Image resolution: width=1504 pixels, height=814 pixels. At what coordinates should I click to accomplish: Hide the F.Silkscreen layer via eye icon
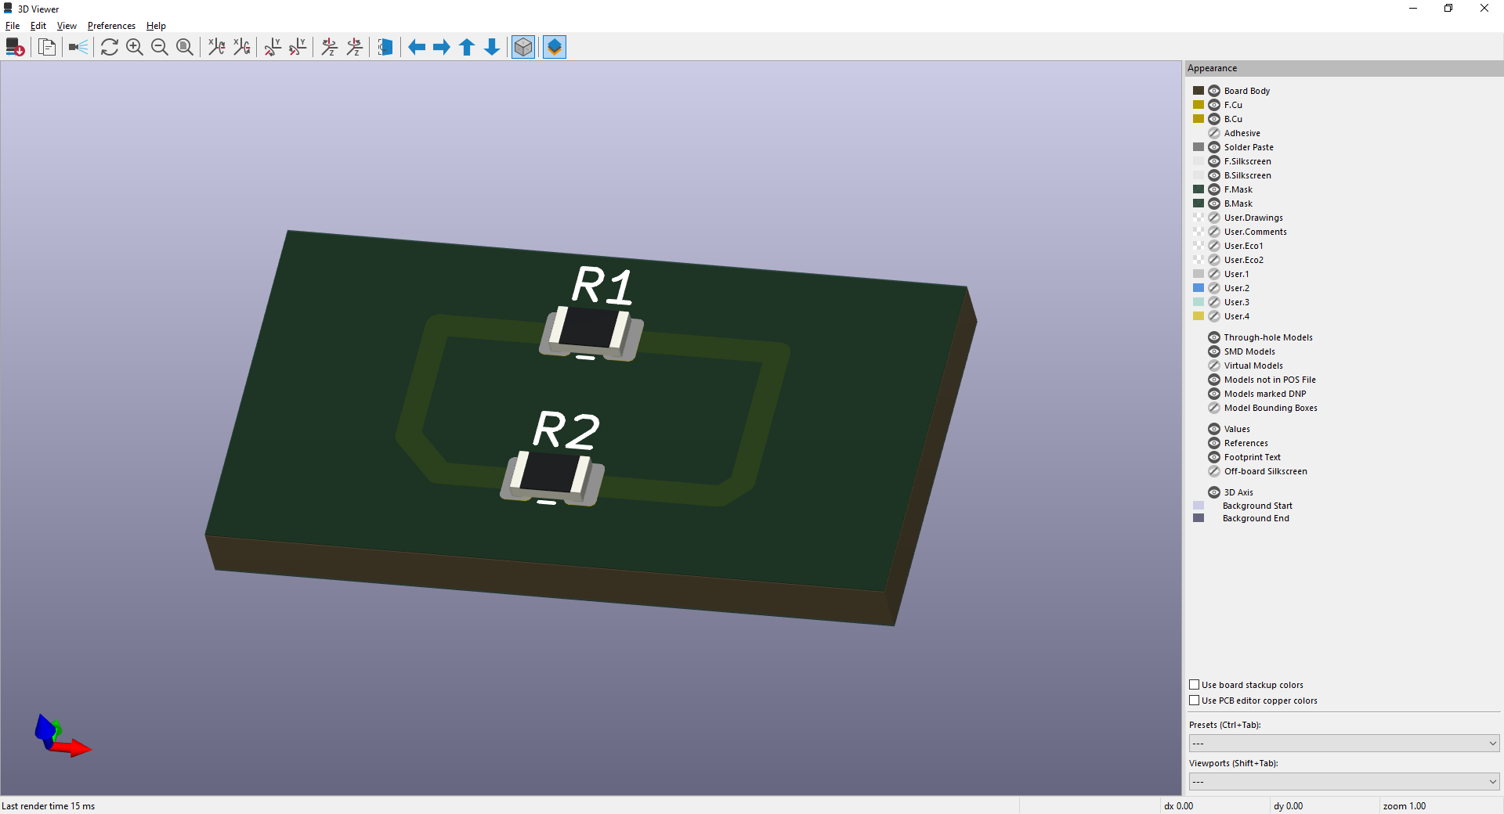click(x=1214, y=161)
